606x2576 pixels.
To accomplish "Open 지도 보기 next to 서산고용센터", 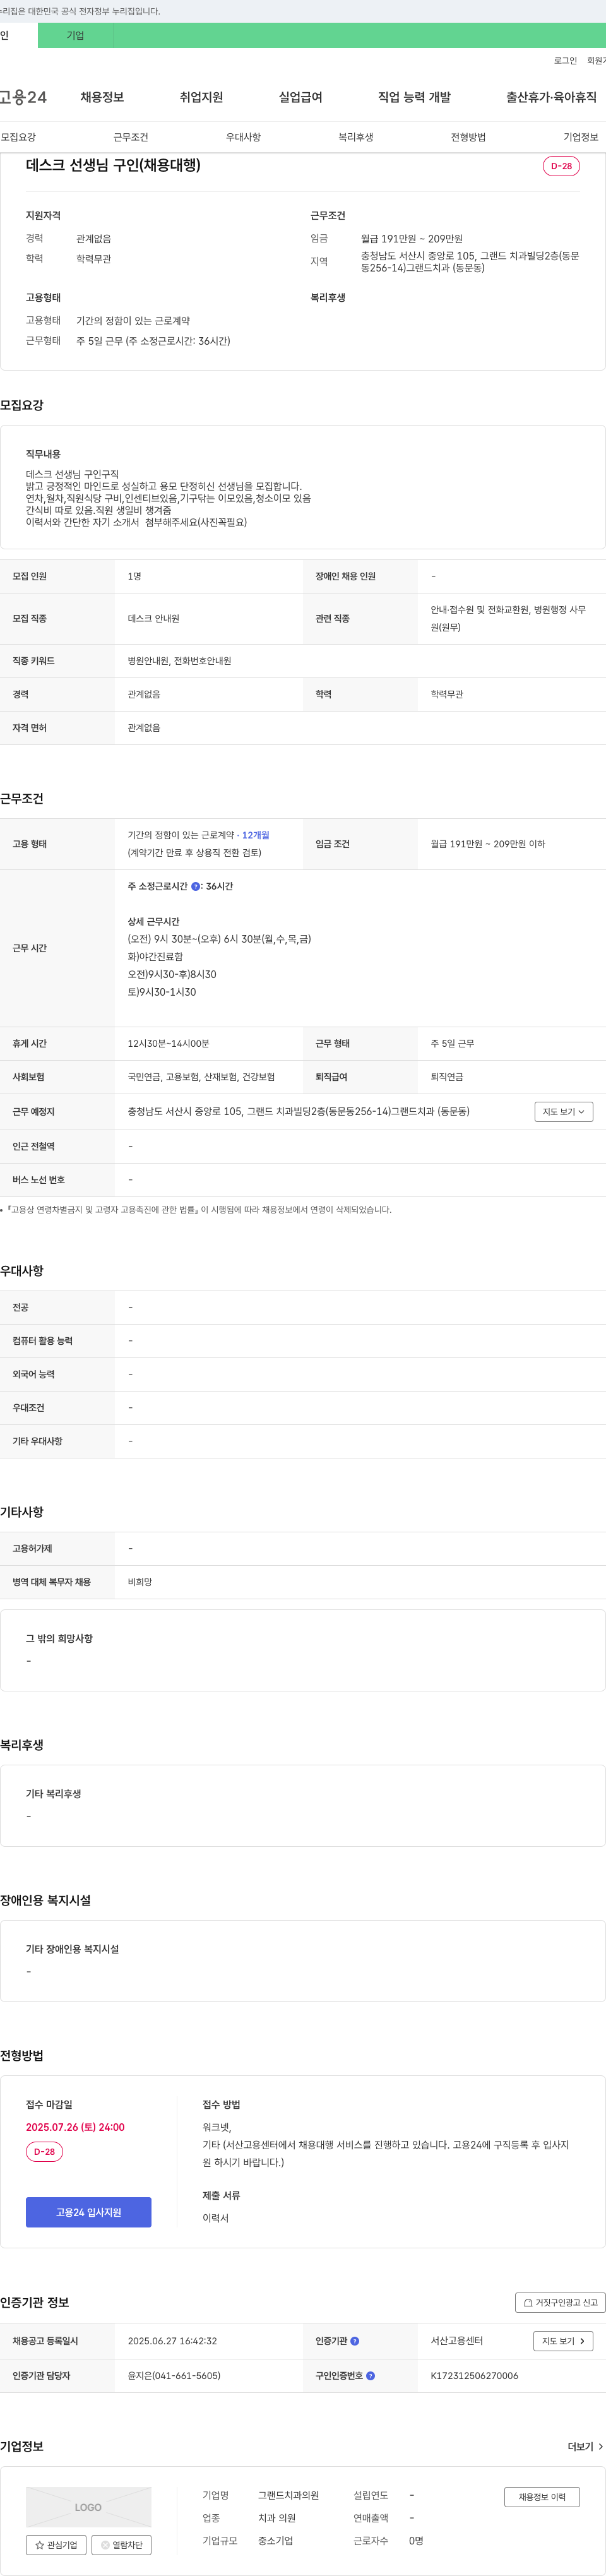I will coord(564,2341).
